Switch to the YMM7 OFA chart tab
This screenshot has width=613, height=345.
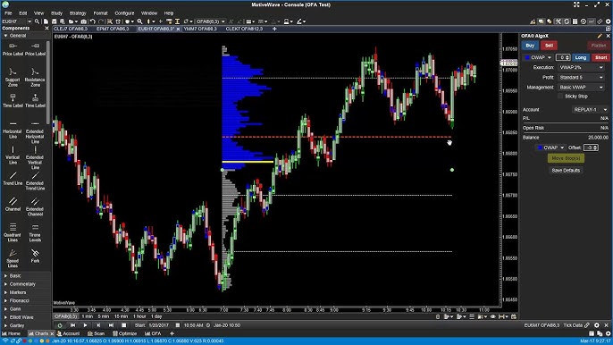[200, 29]
